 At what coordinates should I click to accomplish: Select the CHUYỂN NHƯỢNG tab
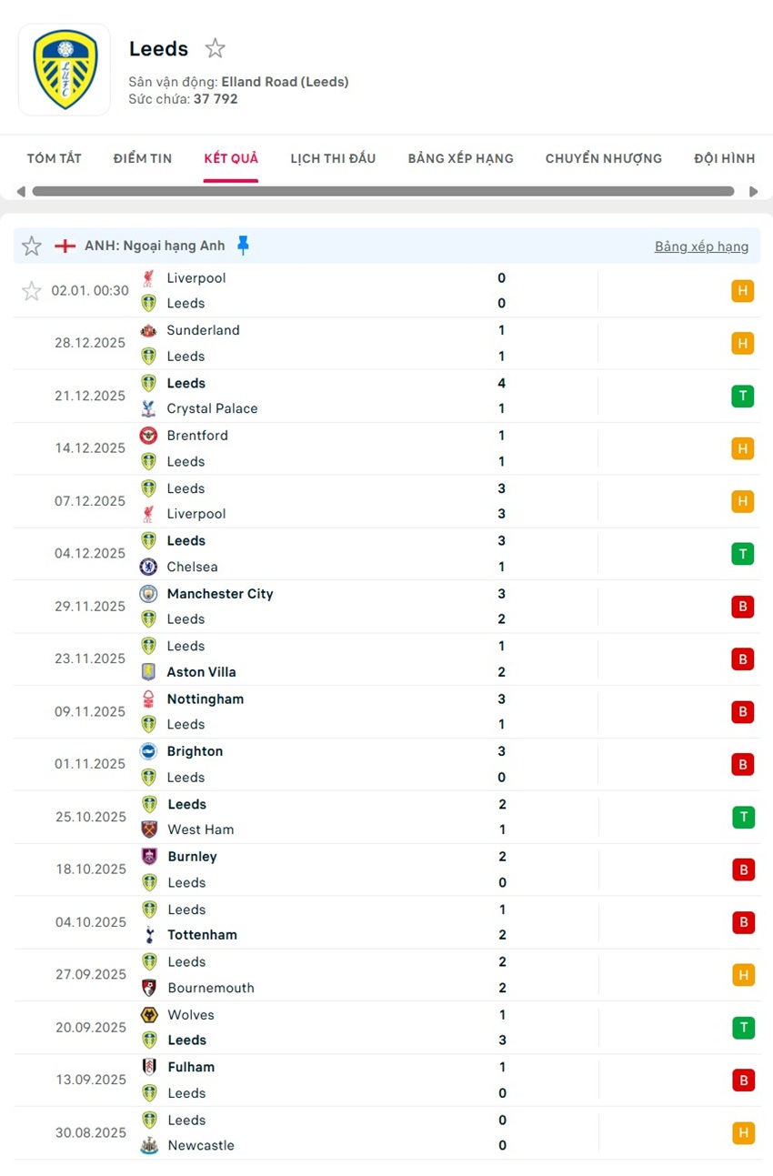[603, 158]
